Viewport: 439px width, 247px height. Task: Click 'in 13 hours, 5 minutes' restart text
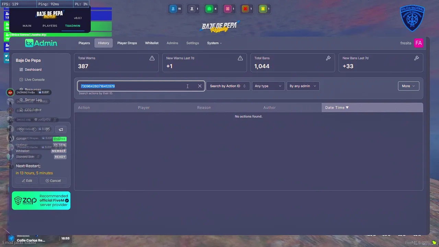pyautogui.click(x=34, y=173)
